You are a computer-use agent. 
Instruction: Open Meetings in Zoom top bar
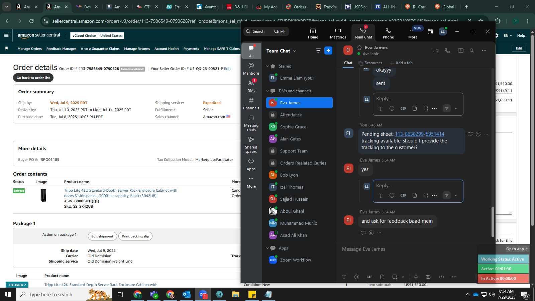tap(338, 33)
